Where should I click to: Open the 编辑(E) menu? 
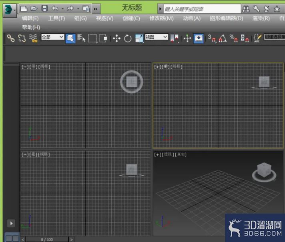[x=30, y=18]
